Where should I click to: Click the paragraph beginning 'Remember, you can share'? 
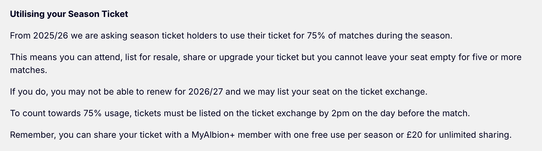260,135
